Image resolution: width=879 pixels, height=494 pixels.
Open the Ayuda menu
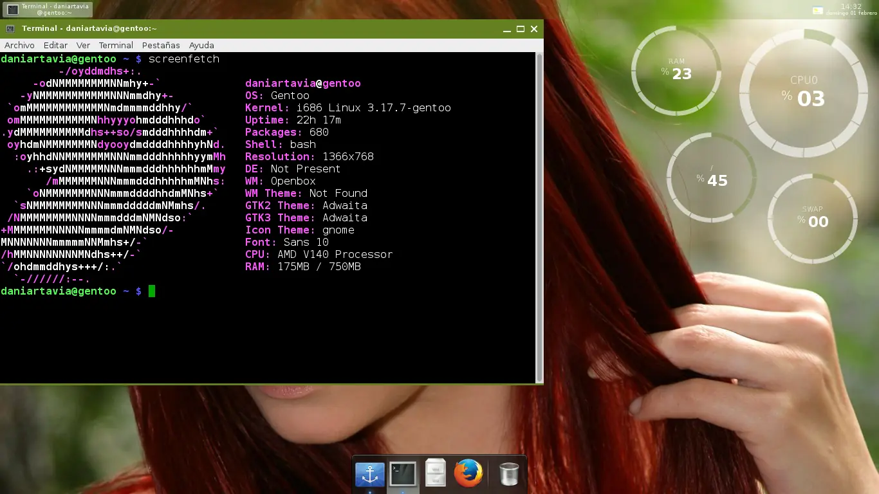pos(201,45)
